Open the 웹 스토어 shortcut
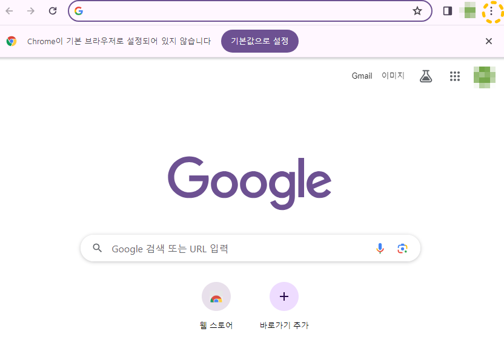This screenshot has height=340, width=504. tap(216, 296)
